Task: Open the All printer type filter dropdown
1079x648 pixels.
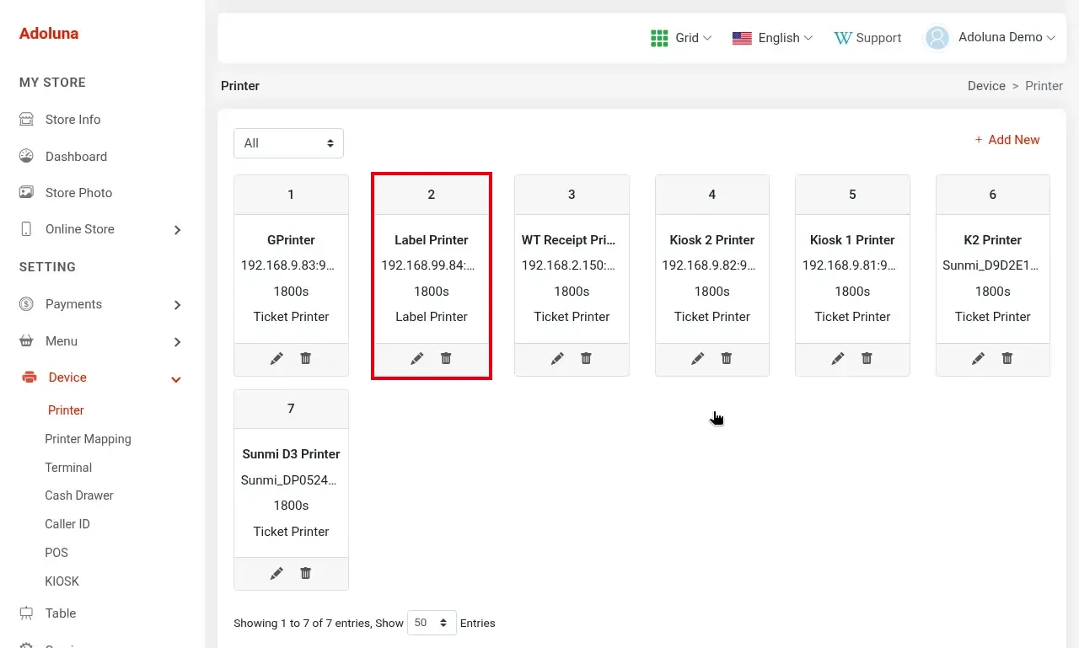Action: coord(288,143)
